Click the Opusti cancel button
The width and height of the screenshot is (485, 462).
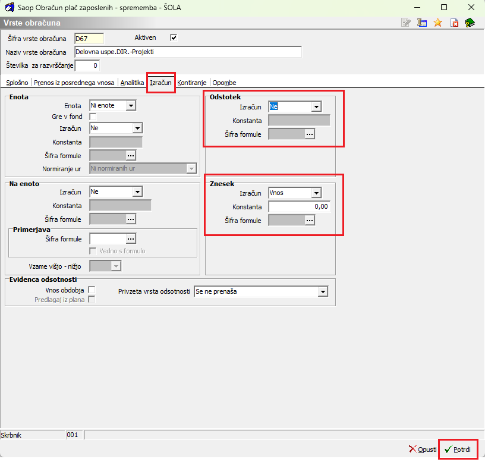coord(423,450)
